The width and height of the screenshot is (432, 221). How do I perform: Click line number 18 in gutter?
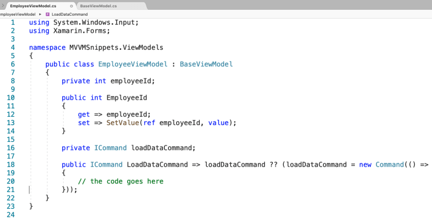(11, 165)
